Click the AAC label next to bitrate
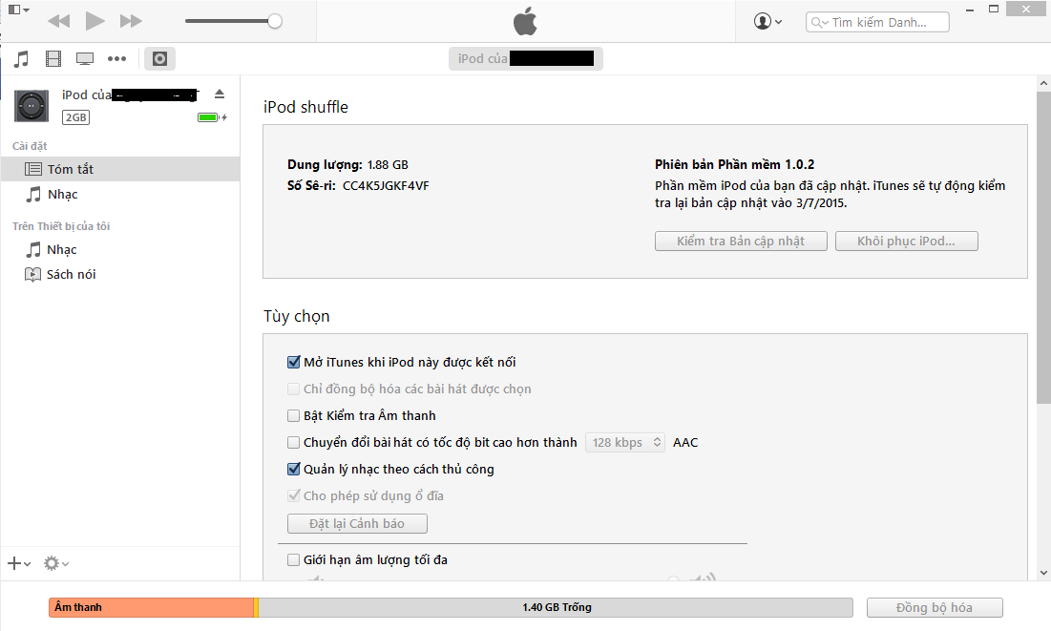Image resolution: width=1051 pixels, height=631 pixels. point(685,443)
